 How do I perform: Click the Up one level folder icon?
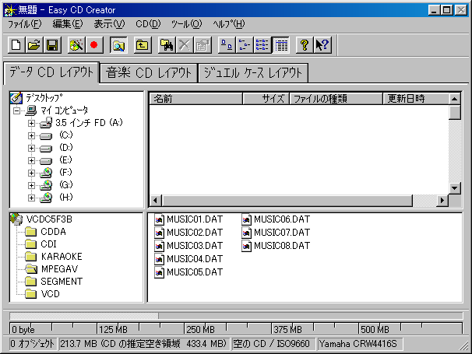(143, 45)
